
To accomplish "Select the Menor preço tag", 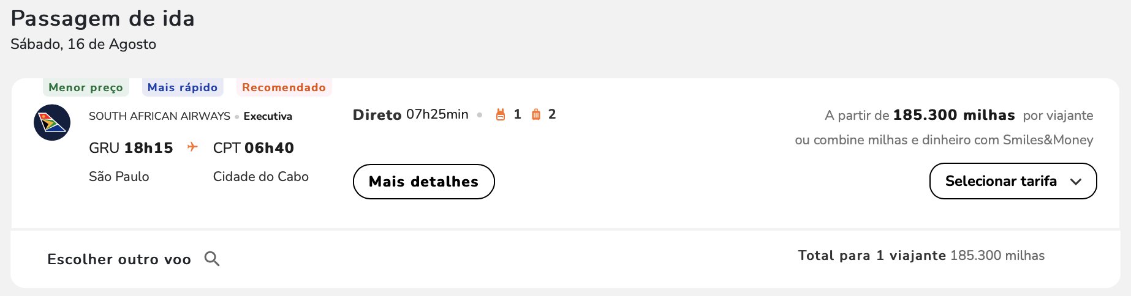I will (86, 87).
